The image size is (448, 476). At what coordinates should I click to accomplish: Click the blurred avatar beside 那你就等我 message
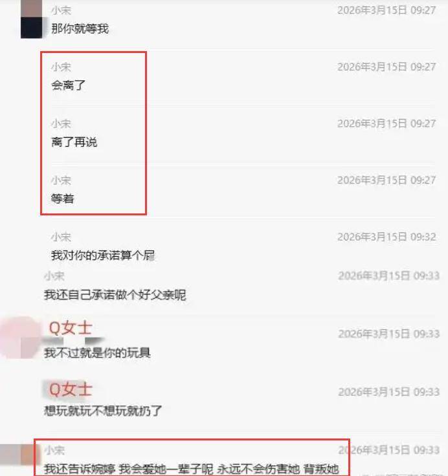point(31,19)
